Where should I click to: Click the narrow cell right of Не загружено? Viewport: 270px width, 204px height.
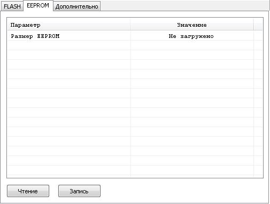click(x=258, y=36)
